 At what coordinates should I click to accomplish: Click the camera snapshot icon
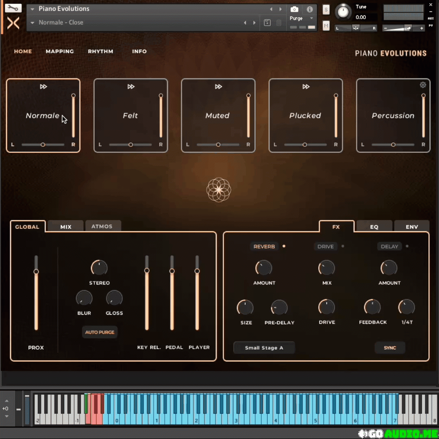coord(294,9)
